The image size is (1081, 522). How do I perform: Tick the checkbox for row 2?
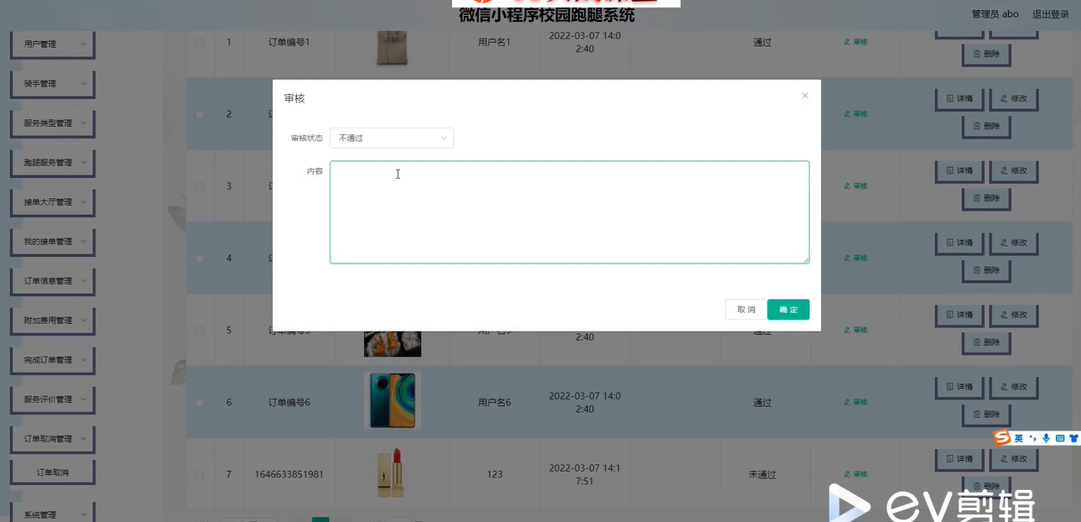(x=200, y=114)
